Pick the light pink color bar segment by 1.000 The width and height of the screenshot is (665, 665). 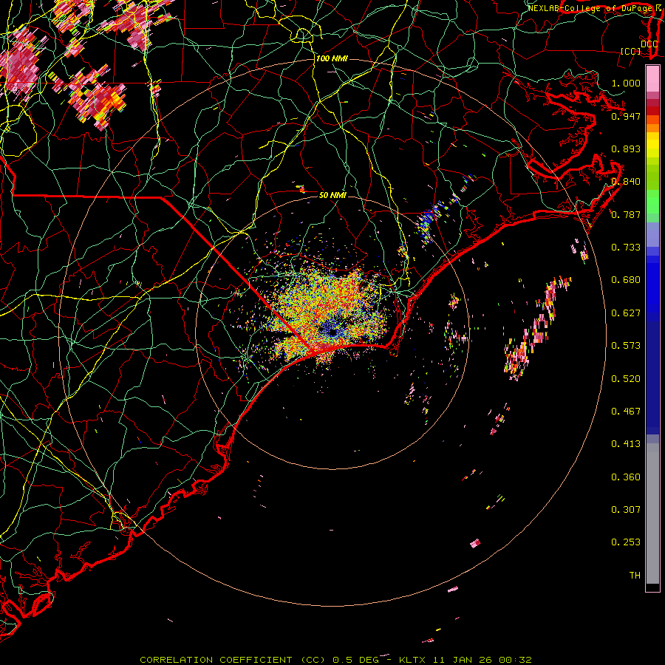tap(652, 78)
